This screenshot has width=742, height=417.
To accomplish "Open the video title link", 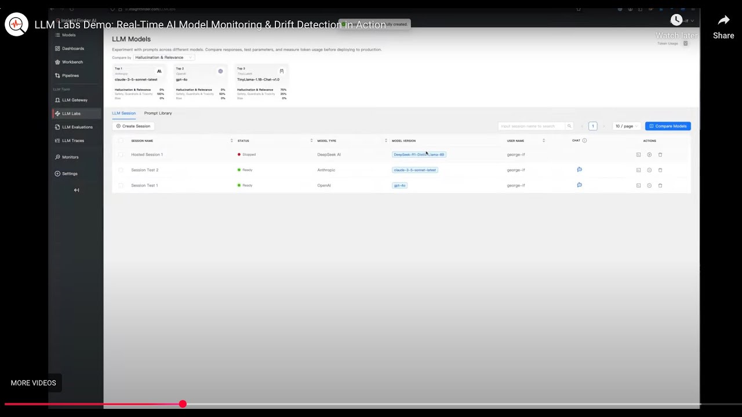I will (210, 25).
